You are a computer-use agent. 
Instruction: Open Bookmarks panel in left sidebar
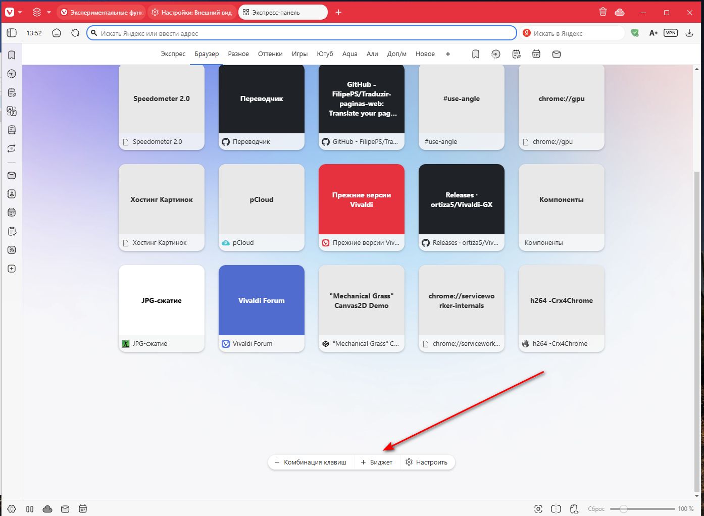pos(12,55)
